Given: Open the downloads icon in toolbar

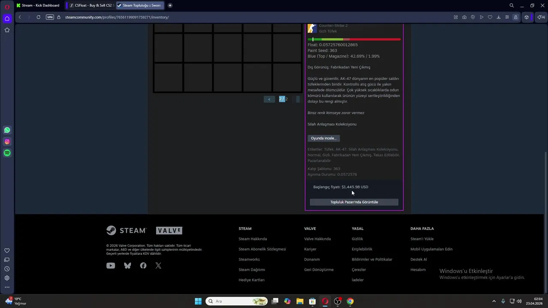Looking at the screenshot, I should [x=498, y=17].
